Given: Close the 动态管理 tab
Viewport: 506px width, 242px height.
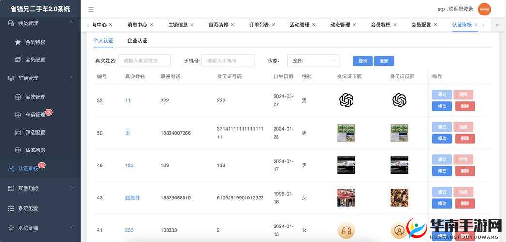Looking at the screenshot, I should 354,25.
